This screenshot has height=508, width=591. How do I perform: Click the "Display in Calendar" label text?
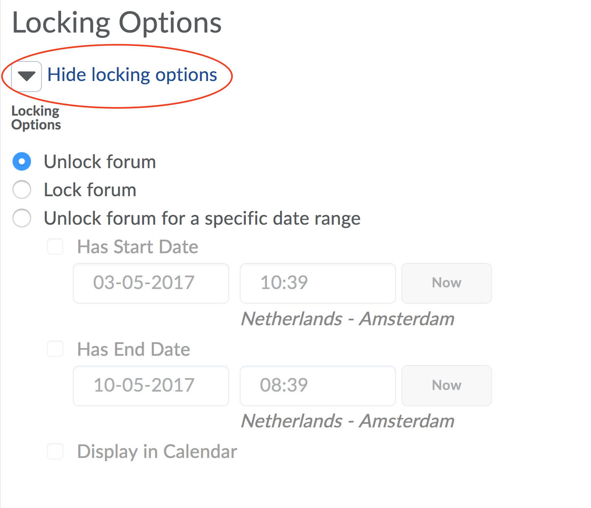(157, 451)
